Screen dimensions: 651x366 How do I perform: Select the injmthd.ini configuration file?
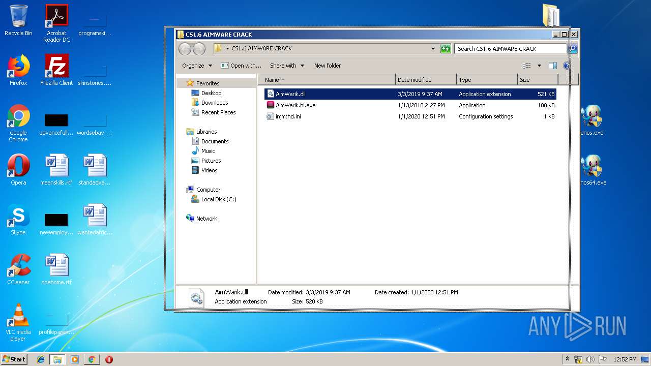click(410, 116)
